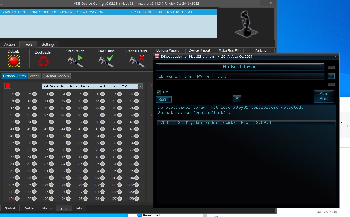Click the Bureaublad folder icon in Explorer
The width and height of the screenshot is (350, 217).
click(139, 215)
